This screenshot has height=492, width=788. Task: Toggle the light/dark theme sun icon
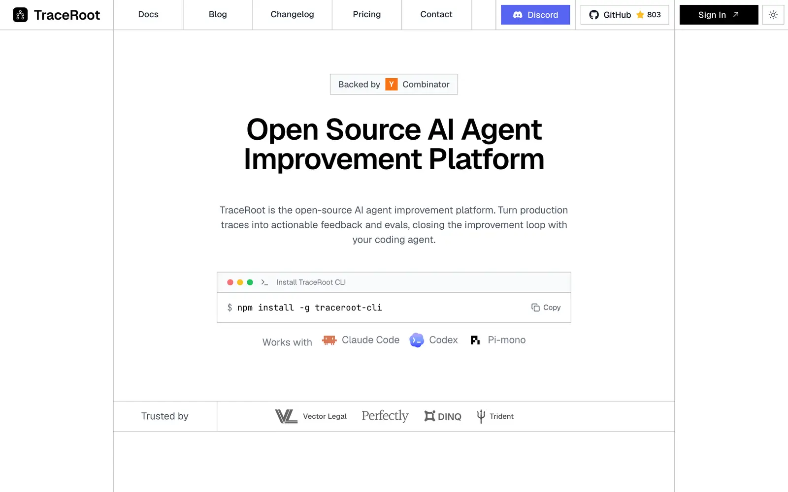click(x=773, y=15)
